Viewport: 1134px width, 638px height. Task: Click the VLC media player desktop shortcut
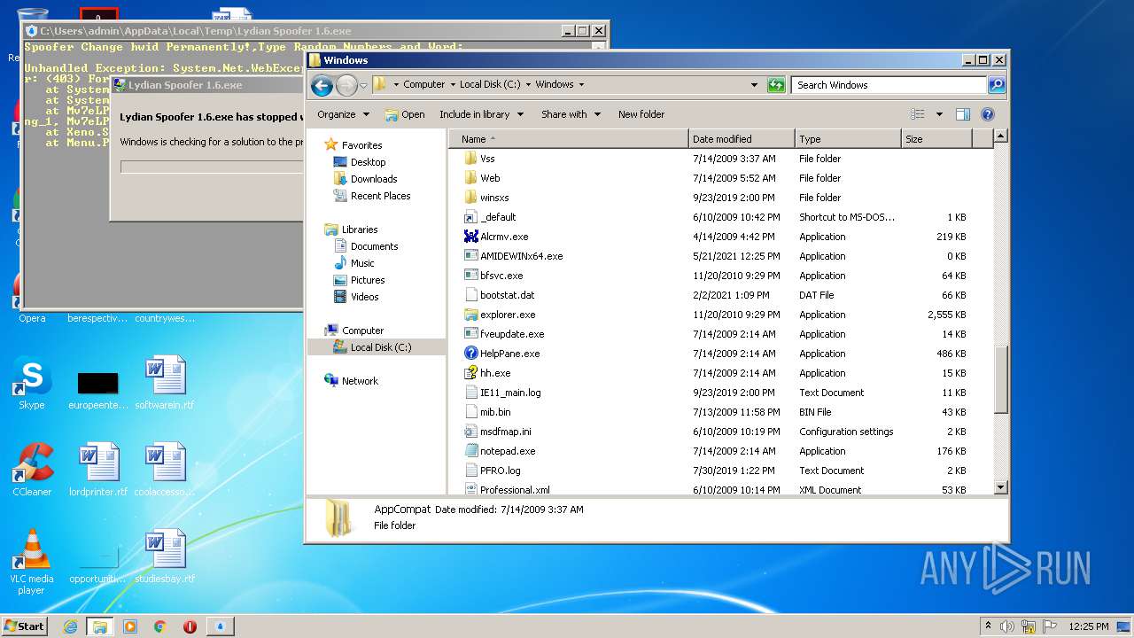tap(32, 561)
